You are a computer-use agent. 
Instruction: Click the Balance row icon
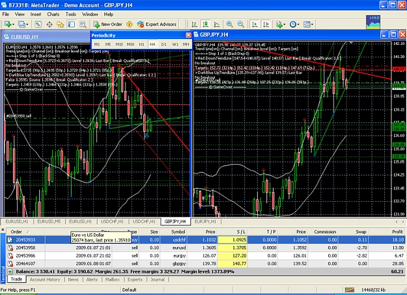click(x=10, y=272)
